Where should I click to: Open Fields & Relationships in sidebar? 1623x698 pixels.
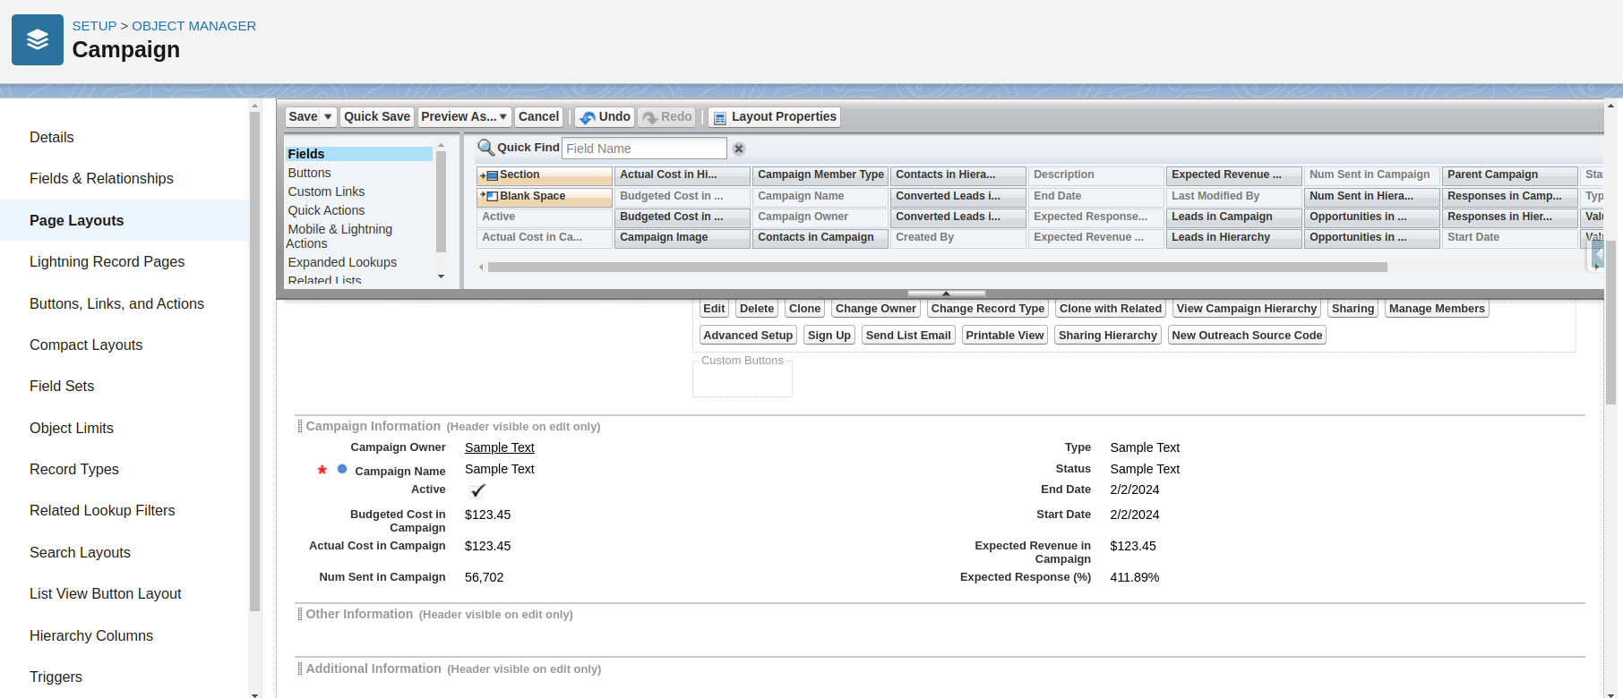[101, 179]
